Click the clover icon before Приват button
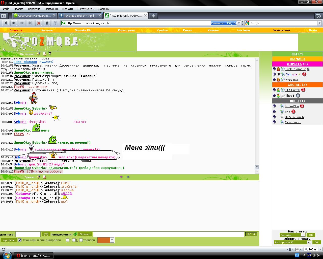 click(x=75, y=234)
